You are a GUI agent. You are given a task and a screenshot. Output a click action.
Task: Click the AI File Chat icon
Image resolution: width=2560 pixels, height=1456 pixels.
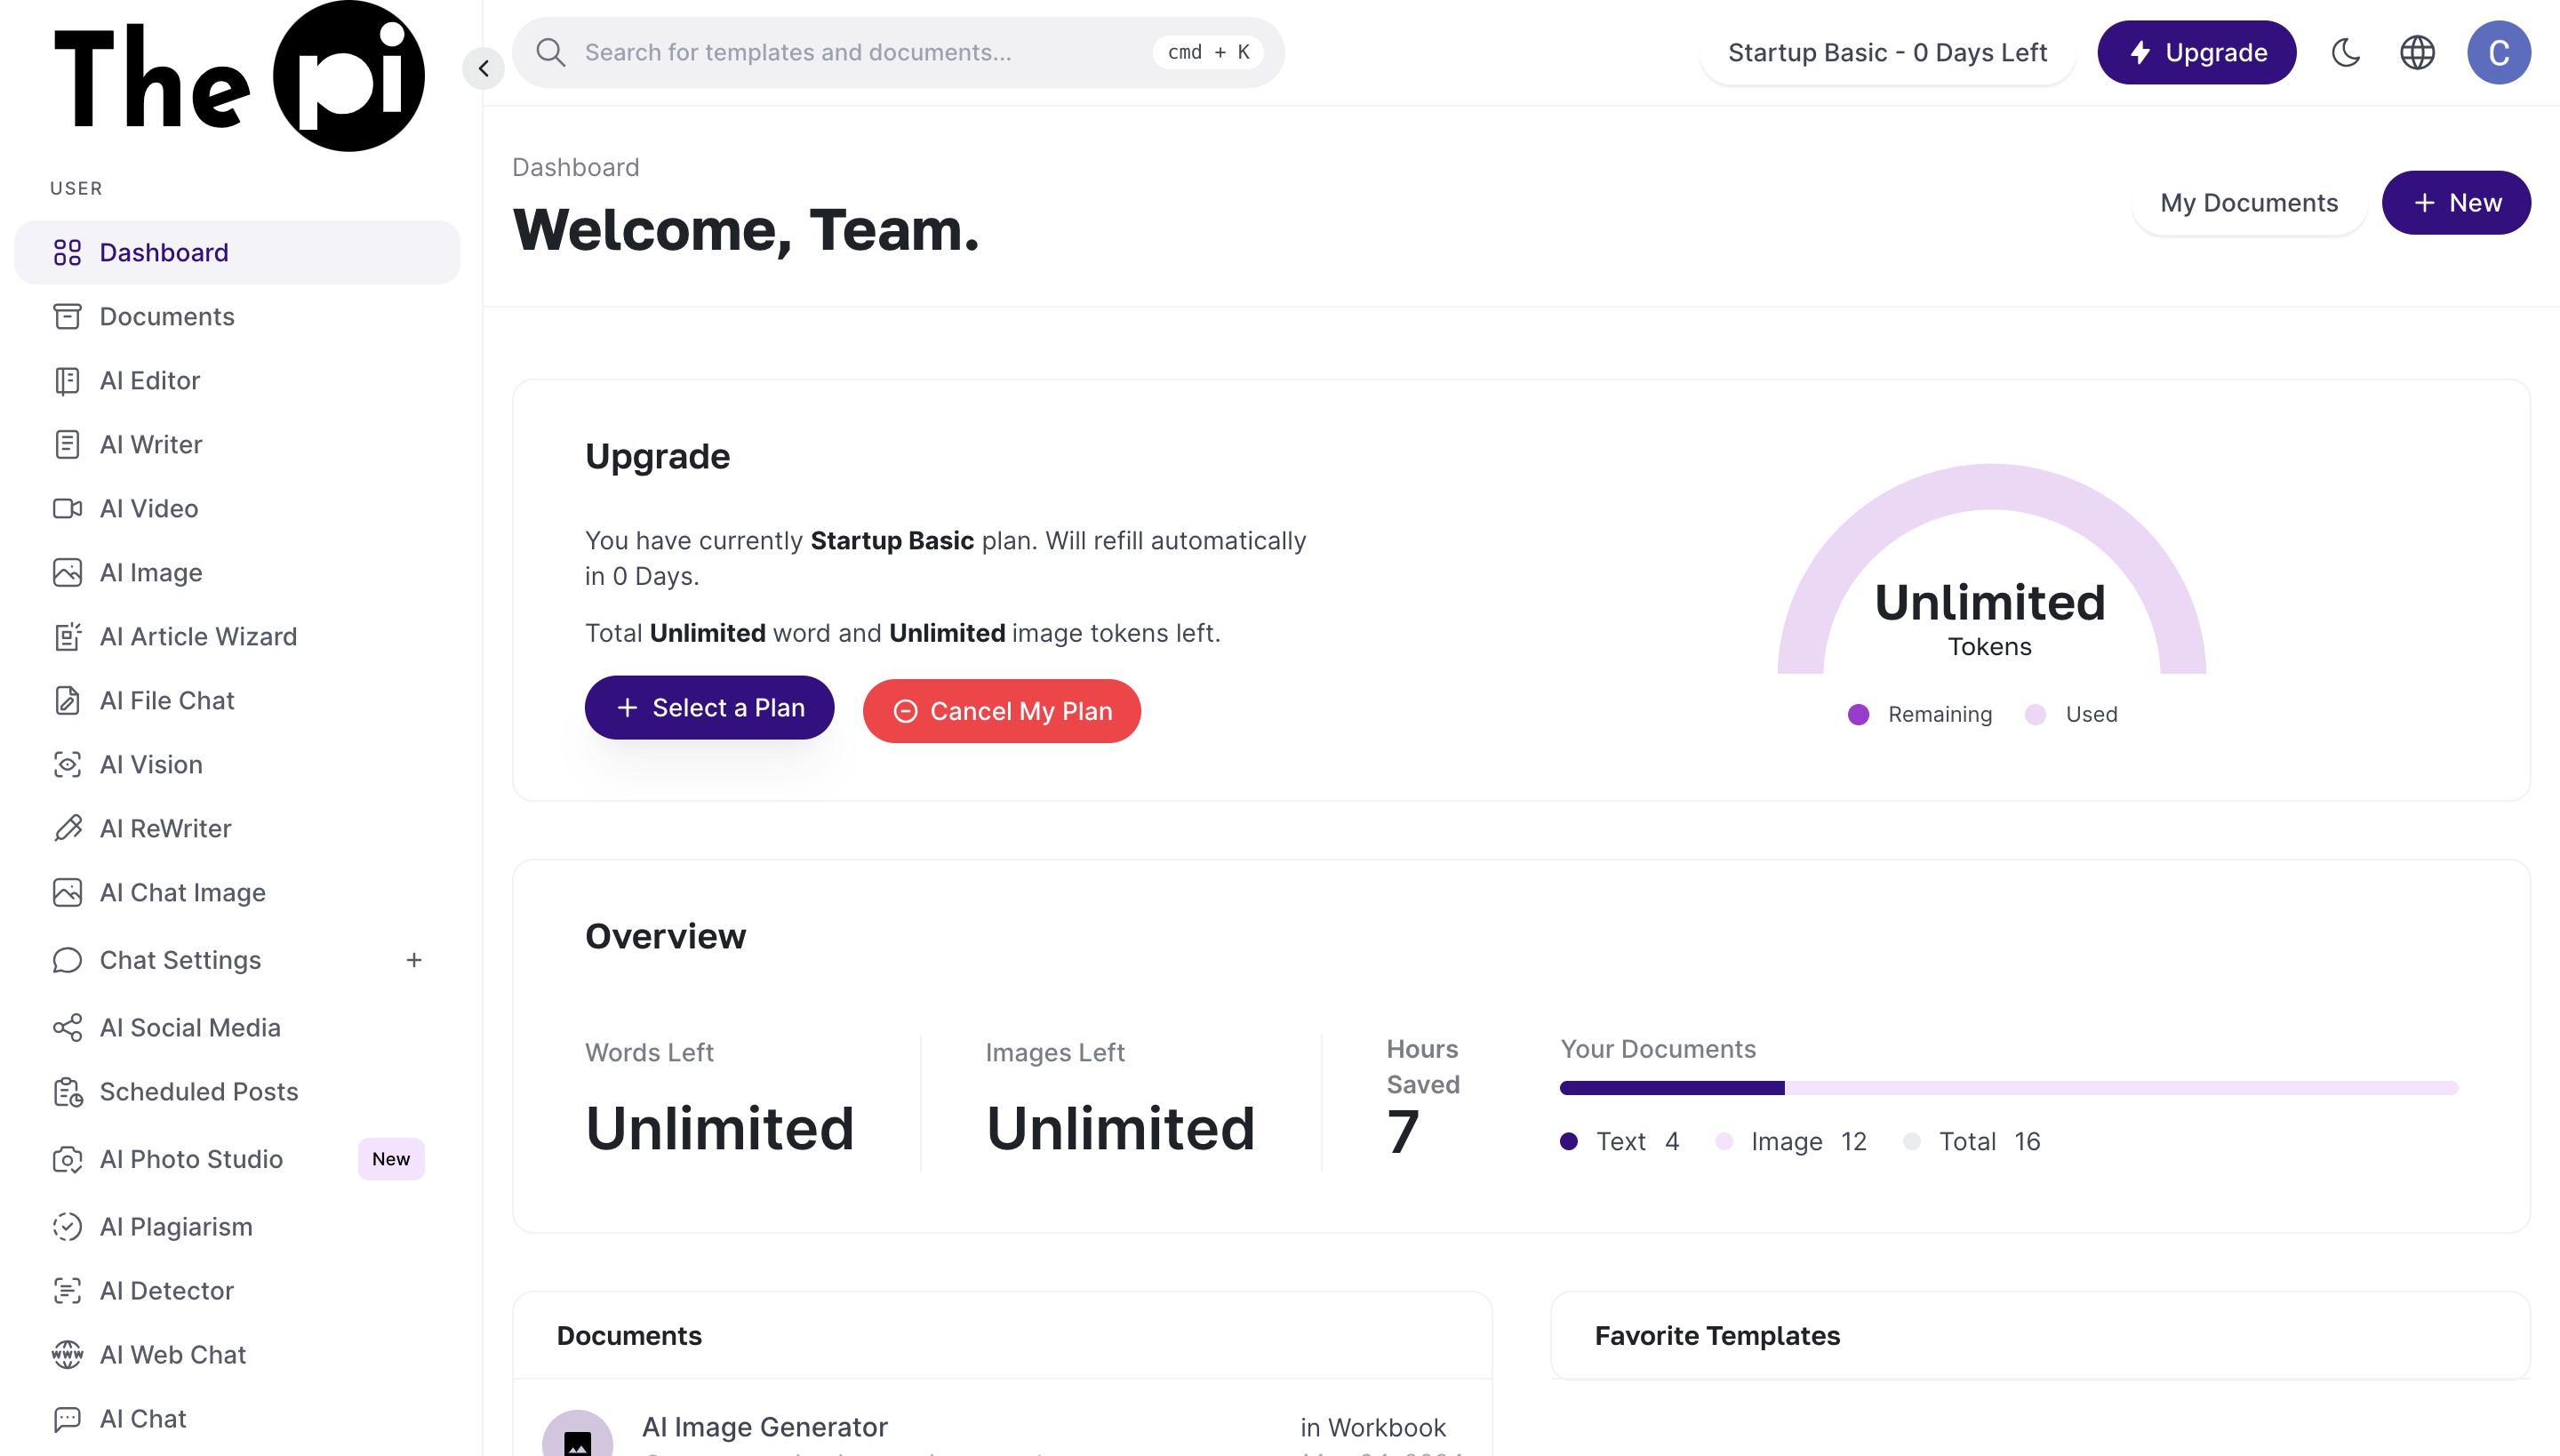(x=67, y=700)
